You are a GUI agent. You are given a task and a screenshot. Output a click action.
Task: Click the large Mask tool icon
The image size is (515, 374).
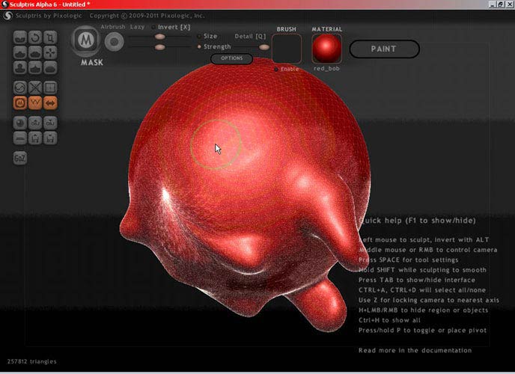point(86,41)
